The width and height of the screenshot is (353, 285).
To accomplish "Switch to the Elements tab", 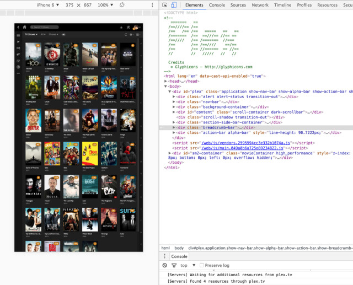I will (194, 5).
